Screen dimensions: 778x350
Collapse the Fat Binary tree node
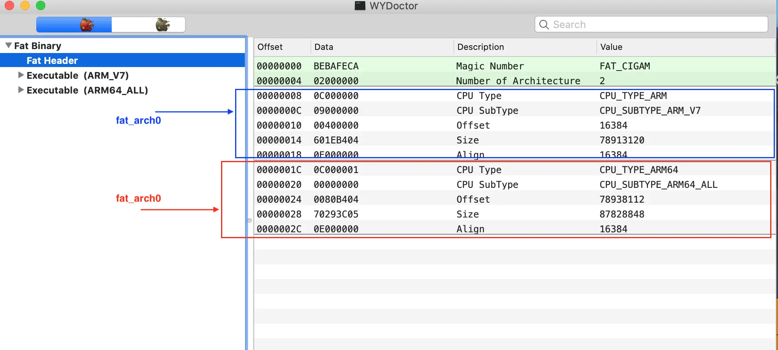(x=9, y=46)
